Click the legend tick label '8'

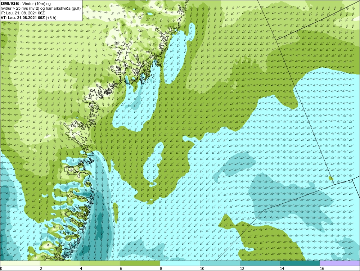[x=161, y=268]
